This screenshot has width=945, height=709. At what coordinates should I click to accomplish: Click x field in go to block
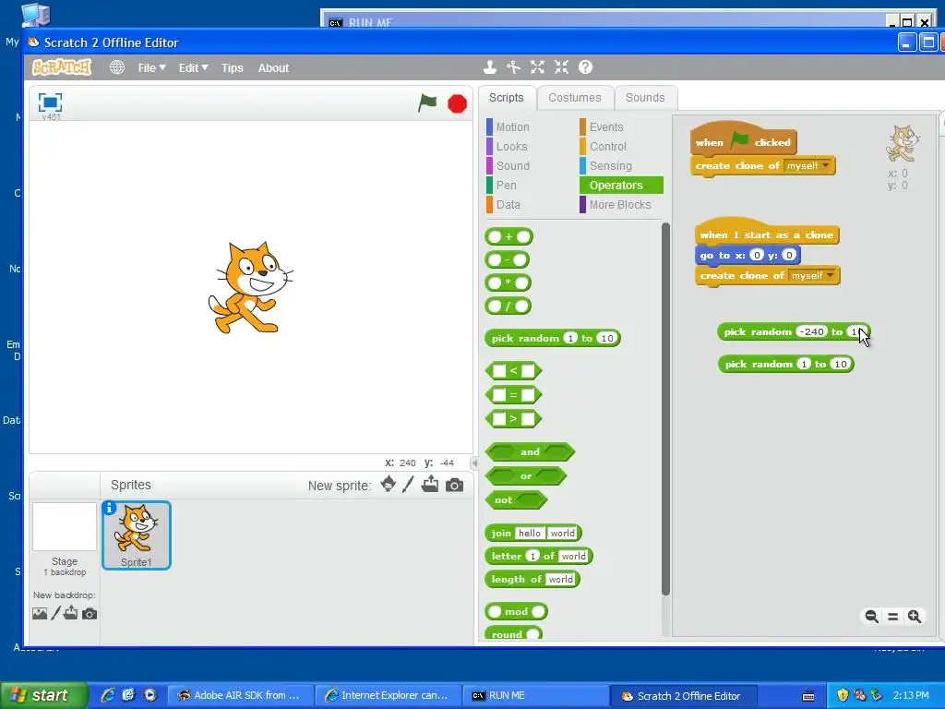[x=757, y=255]
